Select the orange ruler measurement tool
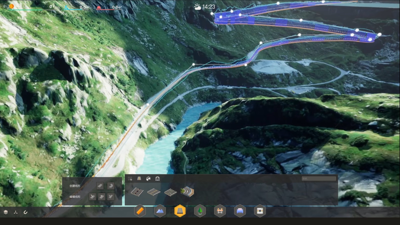The width and height of the screenshot is (400, 225). point(140,211)
